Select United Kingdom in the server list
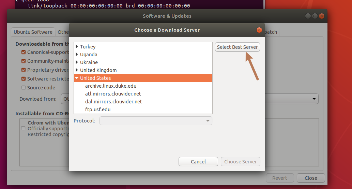Image resolution: width=352 pixels, height=189 pixels. [143, 70]
